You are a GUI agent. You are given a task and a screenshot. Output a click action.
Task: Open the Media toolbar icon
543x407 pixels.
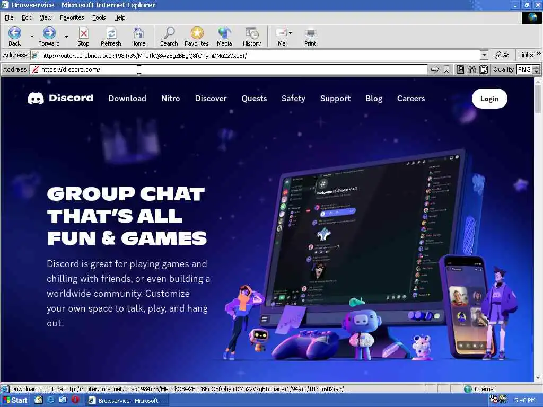tap(224, 37)
